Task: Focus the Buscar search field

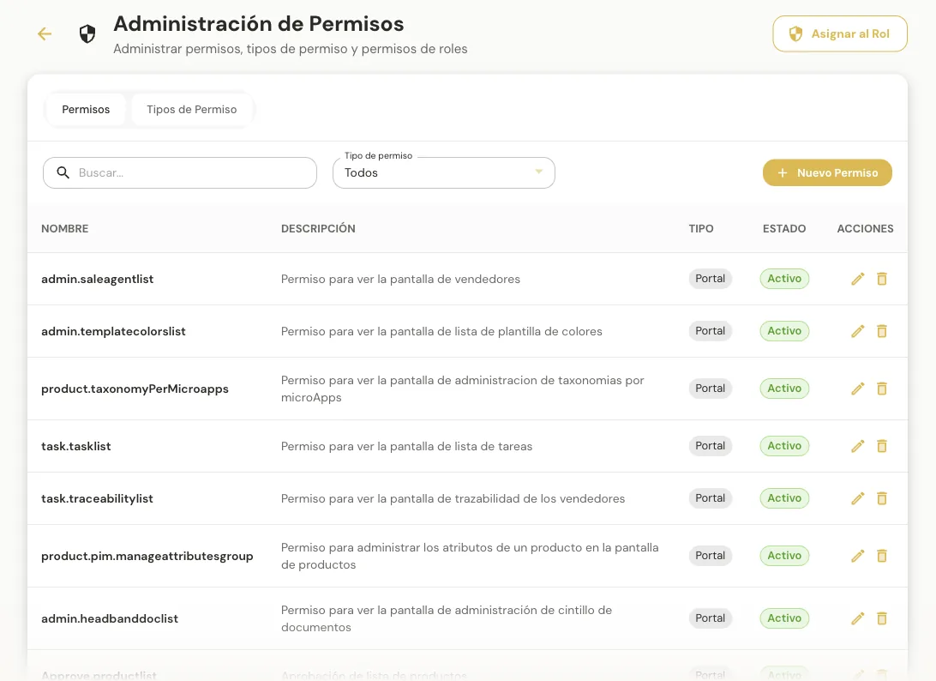Action: click(180, 172)
